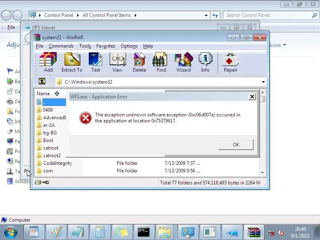Close the WFS.exe Application Error dialog
The width and height of the screenshot is (320, 240).
[252, 96]
